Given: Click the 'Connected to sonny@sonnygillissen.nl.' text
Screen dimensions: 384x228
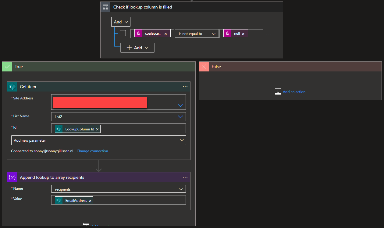Looking at the screenshot, I should (43, 151).
